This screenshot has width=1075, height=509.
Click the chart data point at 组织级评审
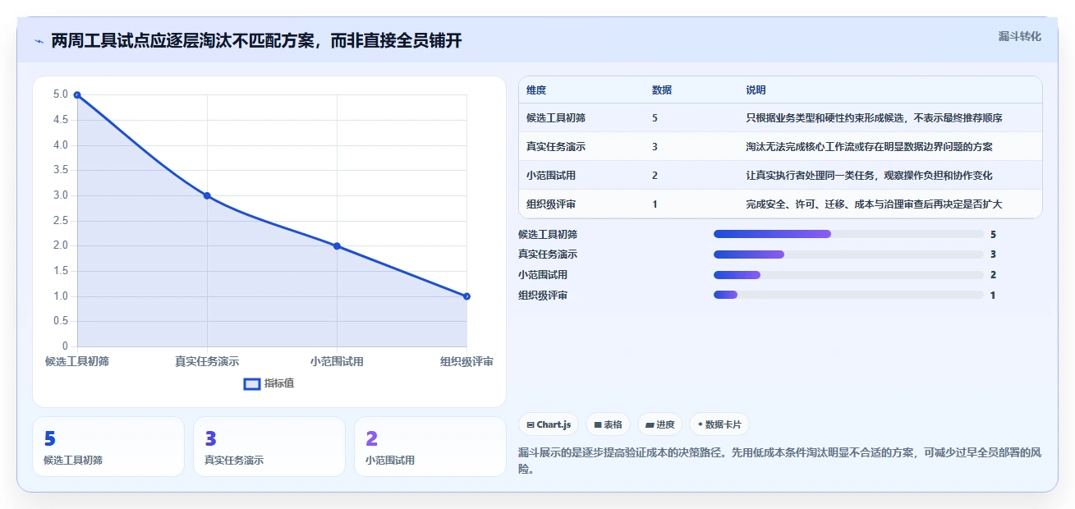[x=466, y=296]
